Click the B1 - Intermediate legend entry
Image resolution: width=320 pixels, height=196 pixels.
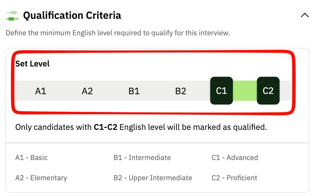pyautogui.click(x=142, y=158)
